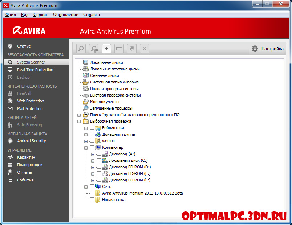The height and width of the screenshot is (225, 292).
Task: Open the Справка menu
Action: 92,15
